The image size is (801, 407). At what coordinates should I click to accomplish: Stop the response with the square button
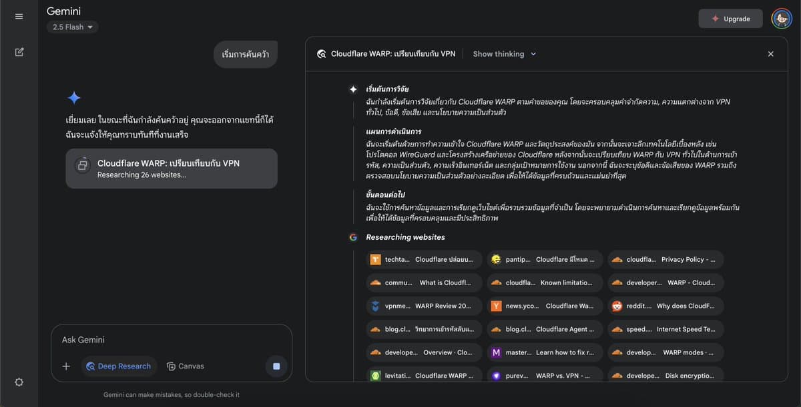click(x=276, y=366)
